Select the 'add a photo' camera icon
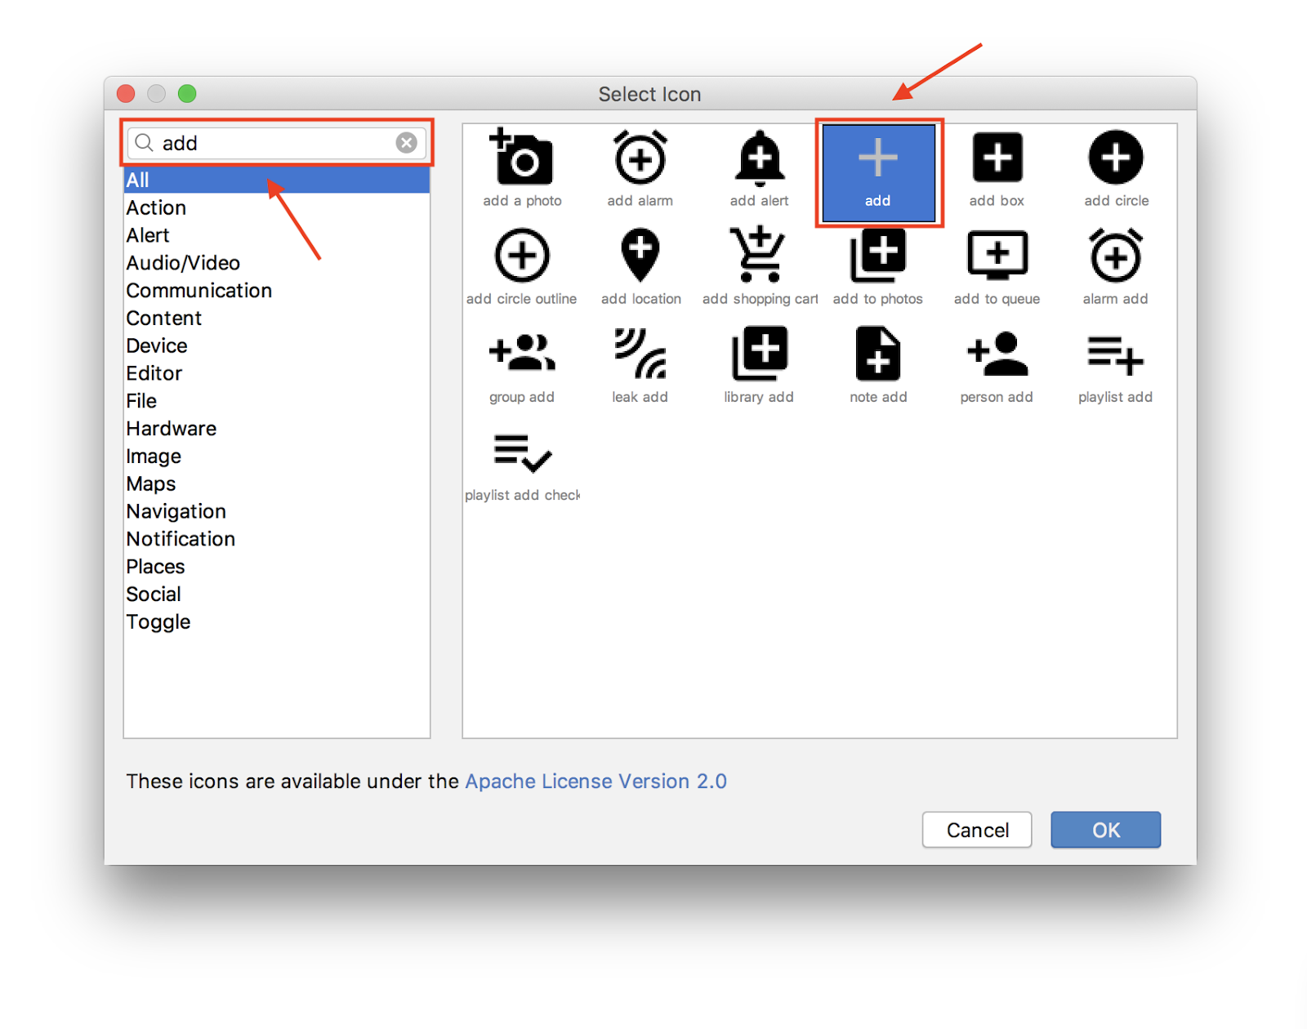Viewport: 1307px width, 1029px height. click(522, 159)
